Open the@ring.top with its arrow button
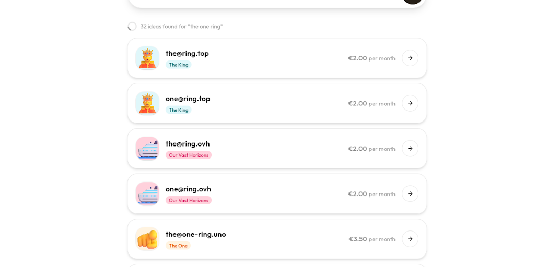 pyautogui.click(x=410, y=58)
